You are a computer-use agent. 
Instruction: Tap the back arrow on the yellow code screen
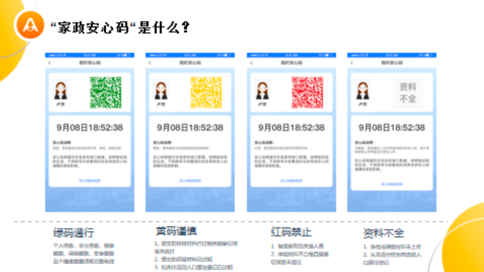[x=149, y=61]
